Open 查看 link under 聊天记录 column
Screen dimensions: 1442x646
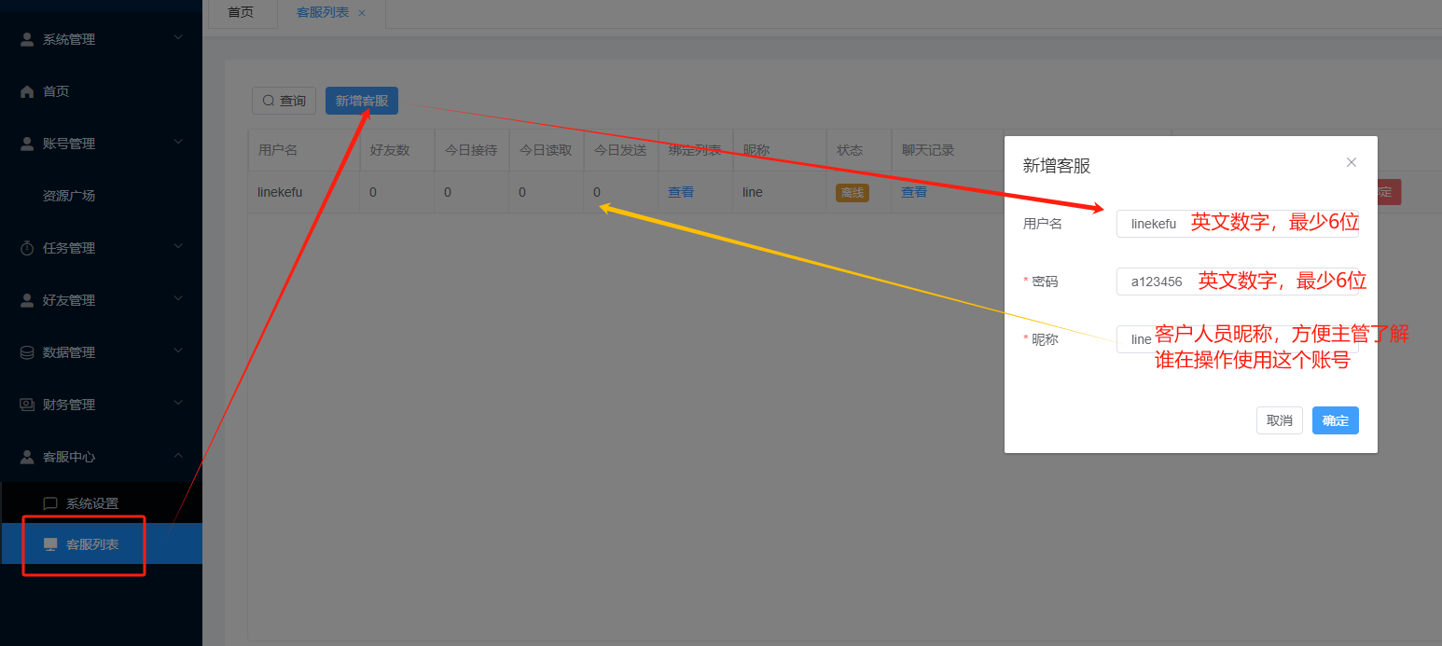tap(913, 192)
